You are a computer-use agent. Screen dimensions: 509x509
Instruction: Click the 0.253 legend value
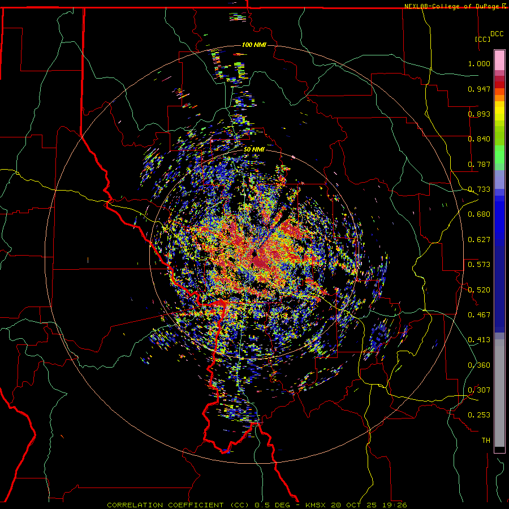479,415
